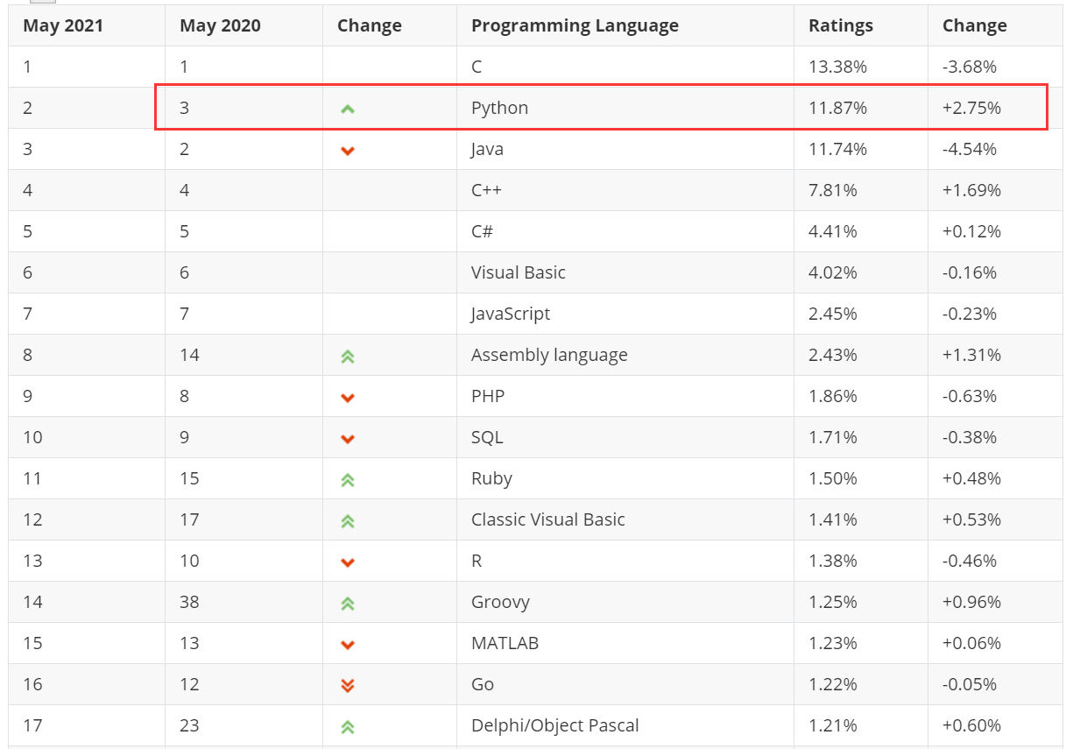This screenshot has height=749, width=1073.
Task: Click the double down arrow beside Go
Action: [x=348, y=686]
